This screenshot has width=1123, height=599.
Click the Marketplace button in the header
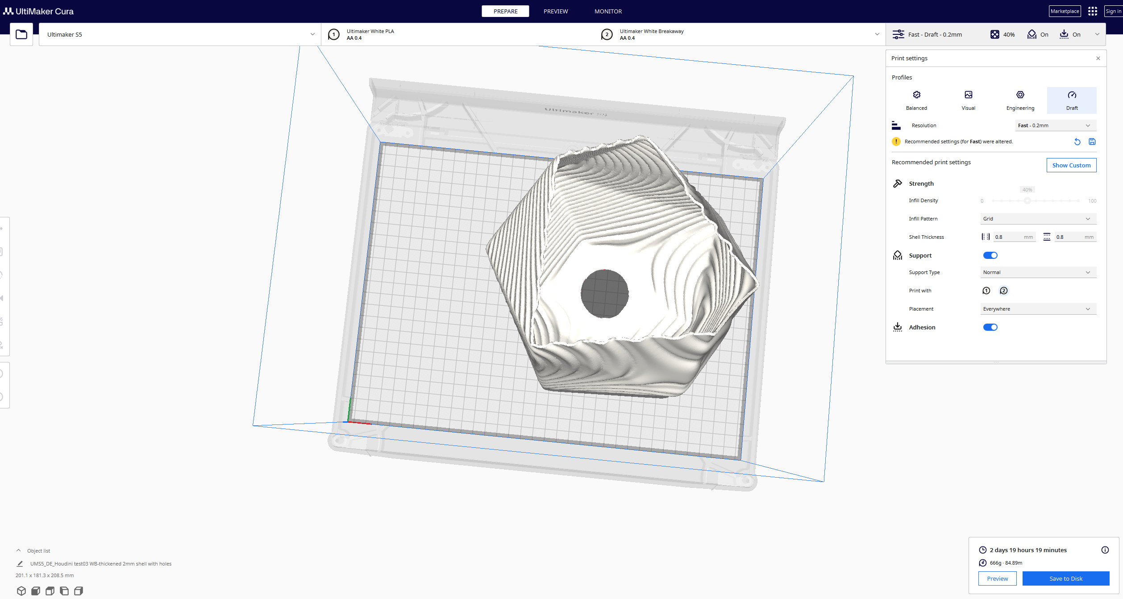point(1065,11)
